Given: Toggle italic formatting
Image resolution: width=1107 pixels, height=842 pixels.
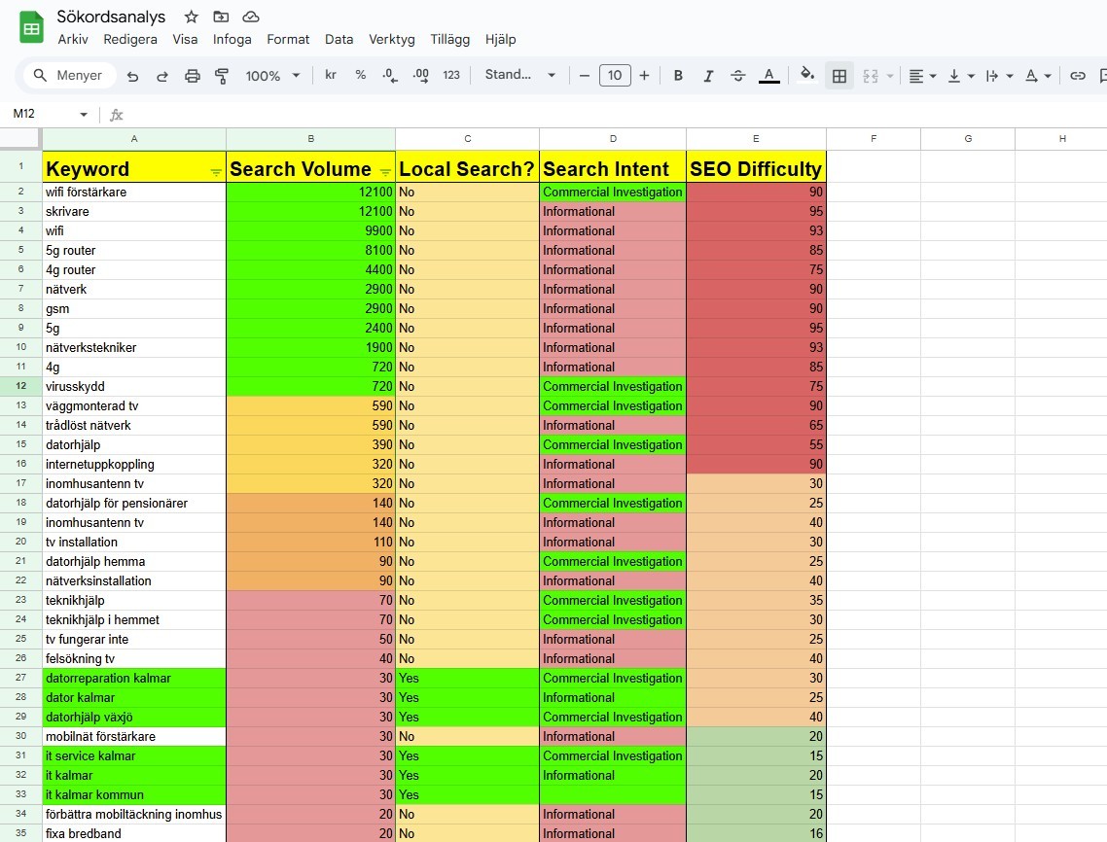Looking at the screenshot, I should pyautogui.click(x=708, y=76).
